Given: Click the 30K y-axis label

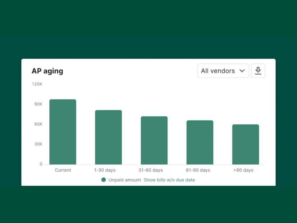Looking at the screenshot, I should pyautogui.click(x=38, y=144).
